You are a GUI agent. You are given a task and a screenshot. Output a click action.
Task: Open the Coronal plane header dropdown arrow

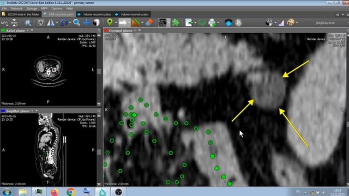coord(140,30)
